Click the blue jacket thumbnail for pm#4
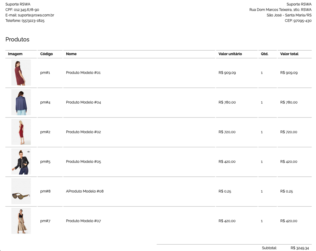This screenshot has width=316, height=251. pyautogui.click(x=21, y=102)
